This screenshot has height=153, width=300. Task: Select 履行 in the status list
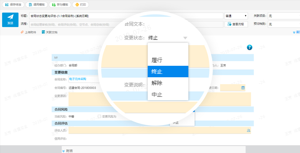pos(157,60)
